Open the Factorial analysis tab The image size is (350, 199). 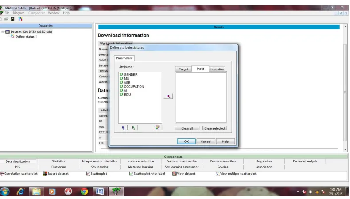pyautogui.click(x=305, y=161)
